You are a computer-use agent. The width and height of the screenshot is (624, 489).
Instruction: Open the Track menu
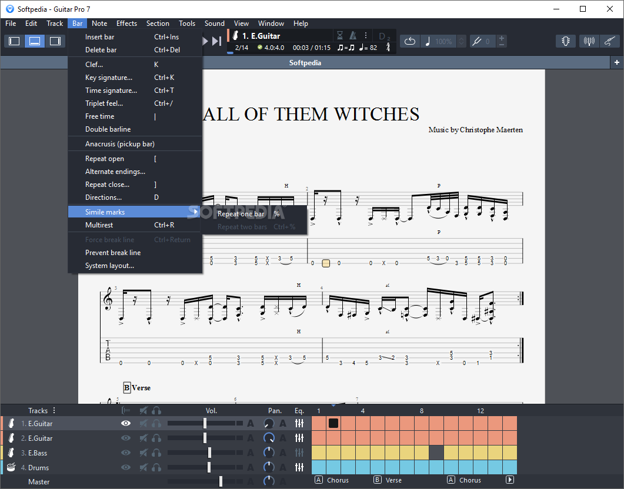[55, 24]
